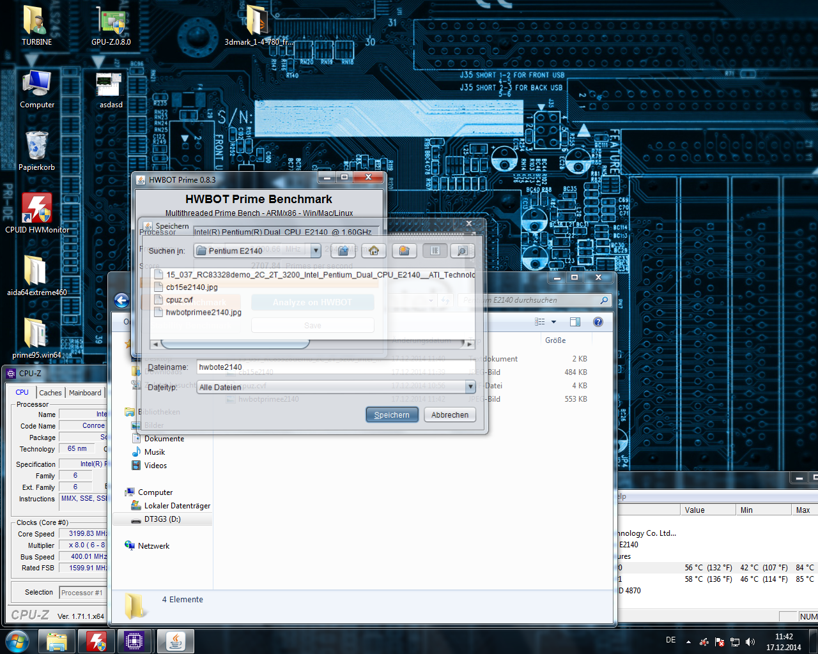The image size is (818, 654).
Task: Open the Processor #1 selection dropdown in CPU-Z
Action: pyautogui.click(x=83, y=593)
